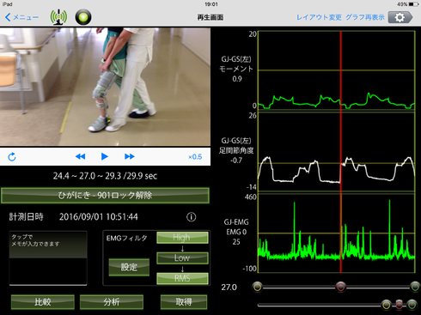
Task: Tap the memo input area
Action: click(48, 258)
